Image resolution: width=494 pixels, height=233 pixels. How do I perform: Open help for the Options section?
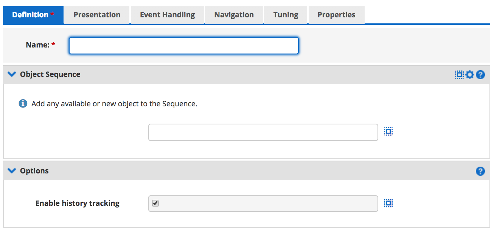(x=480, y=171)
